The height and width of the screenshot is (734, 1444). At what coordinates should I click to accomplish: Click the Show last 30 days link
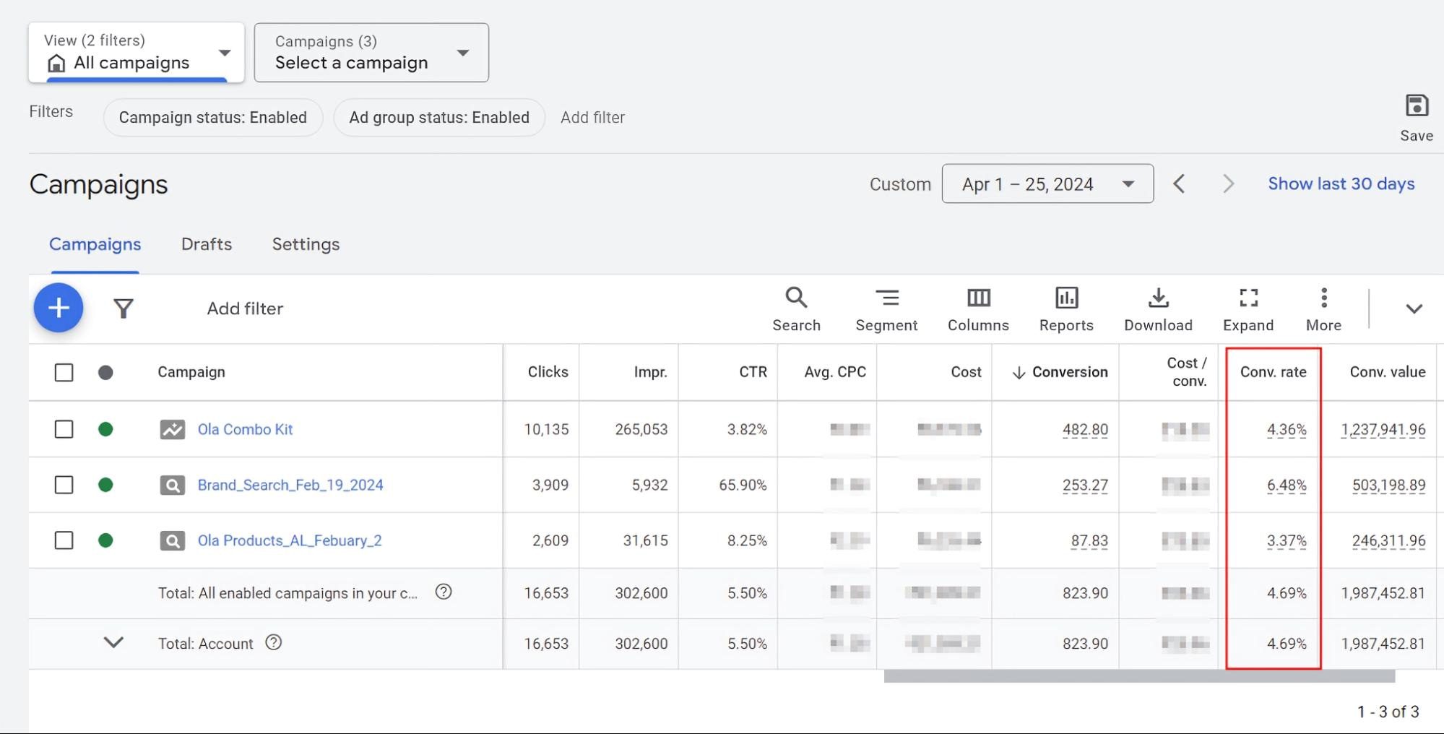tap(1341, 183)
